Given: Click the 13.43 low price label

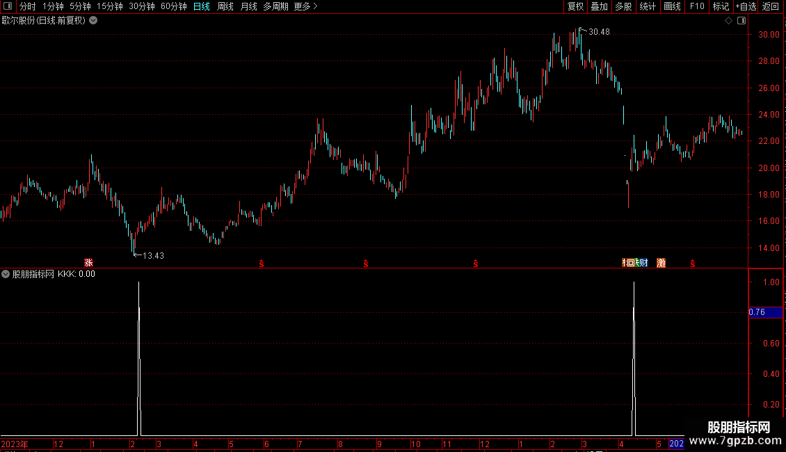Looking at the screenshot, I should pos(154,256).
